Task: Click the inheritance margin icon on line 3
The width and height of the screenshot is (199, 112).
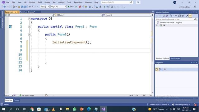Action: point(11,27)
